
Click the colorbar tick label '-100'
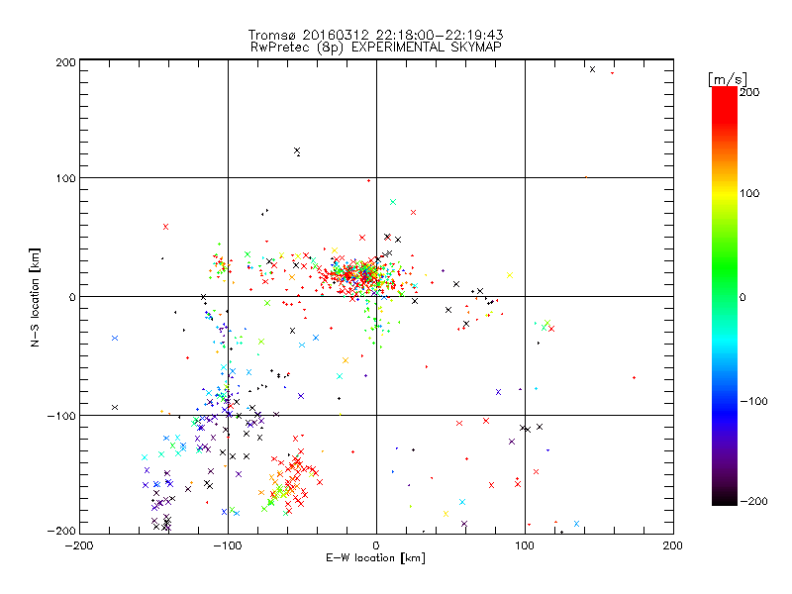(753, 401)
